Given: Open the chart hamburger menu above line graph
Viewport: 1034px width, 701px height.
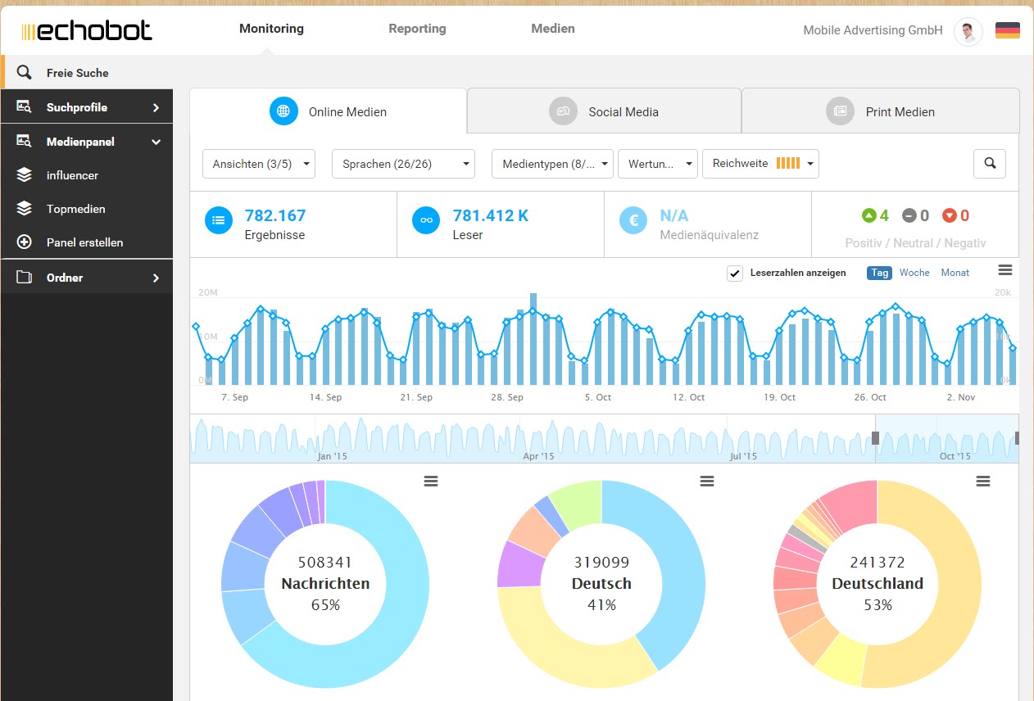Looking at the screenshot, I should click(1005, 270).
